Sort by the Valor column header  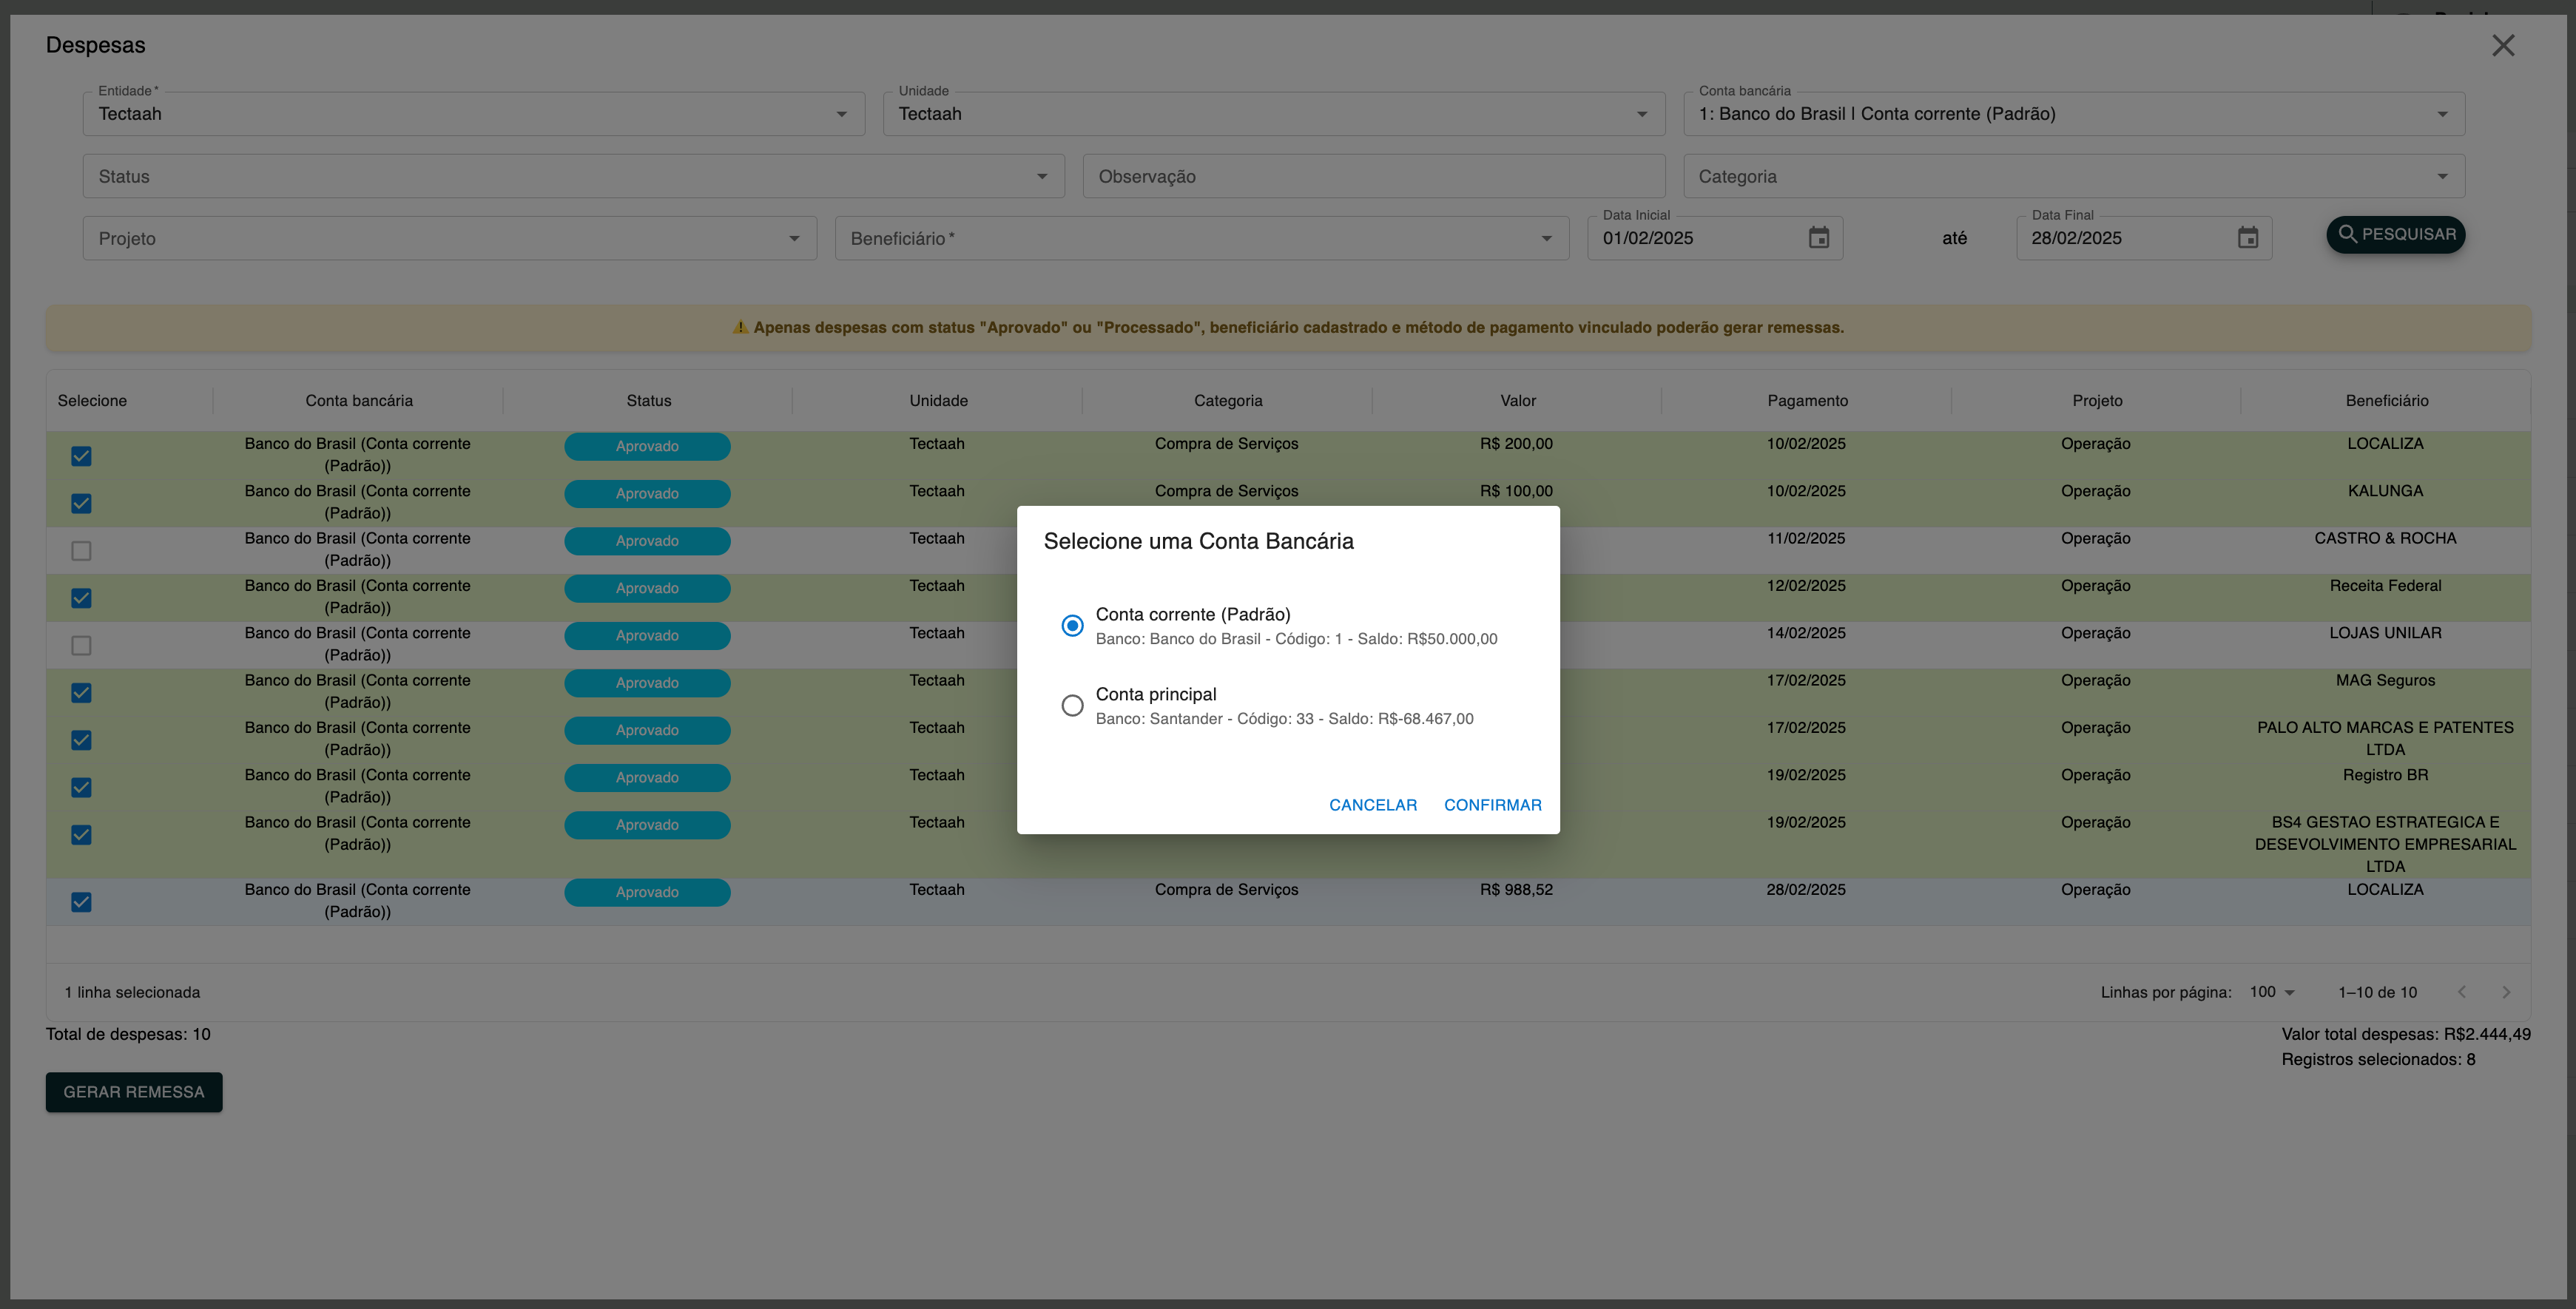1517,401
